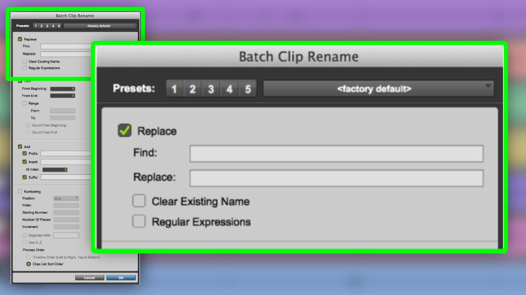Click the From End value field
526x295 pixels.
[x=63, y=96]
